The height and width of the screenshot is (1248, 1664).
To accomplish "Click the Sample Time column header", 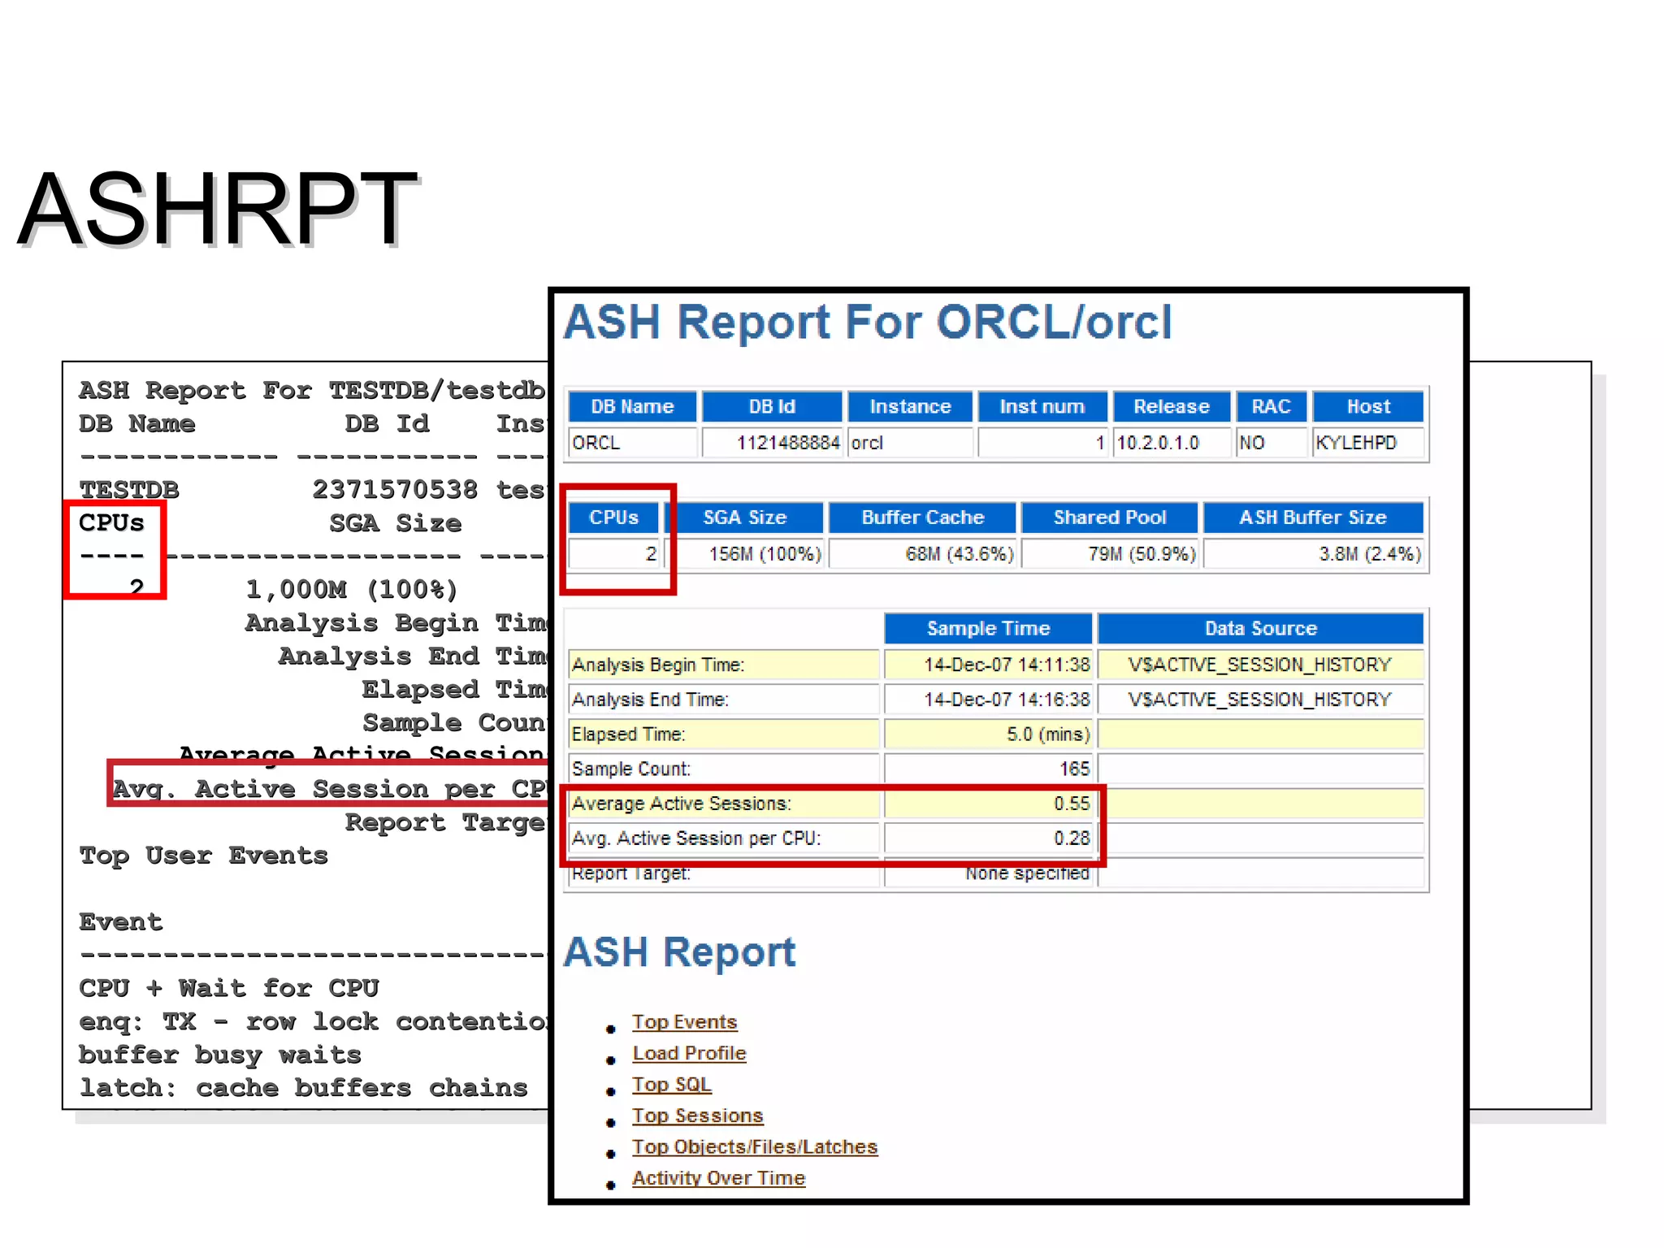I will (x=988, y=628).
